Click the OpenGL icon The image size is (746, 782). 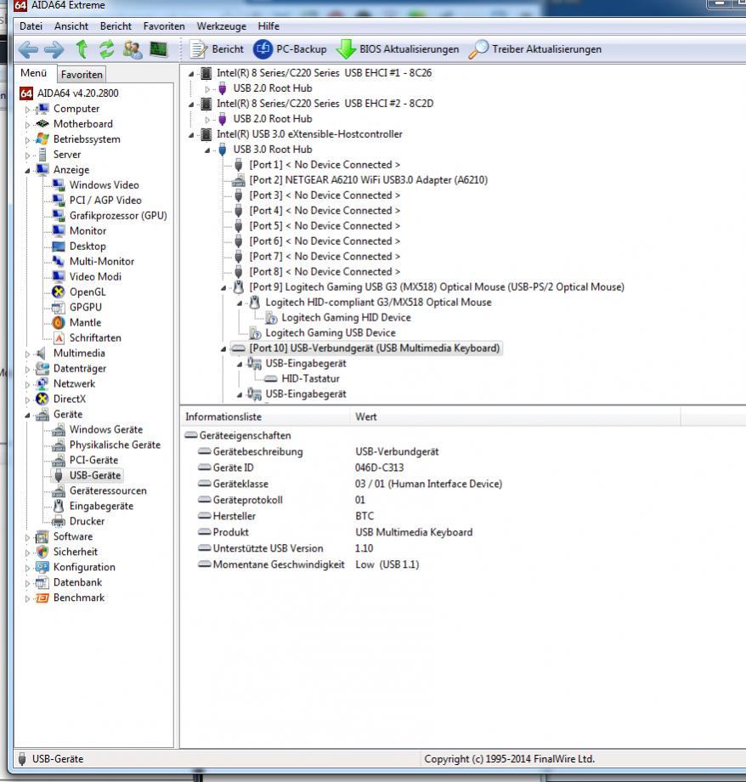(x=59, y=292)
